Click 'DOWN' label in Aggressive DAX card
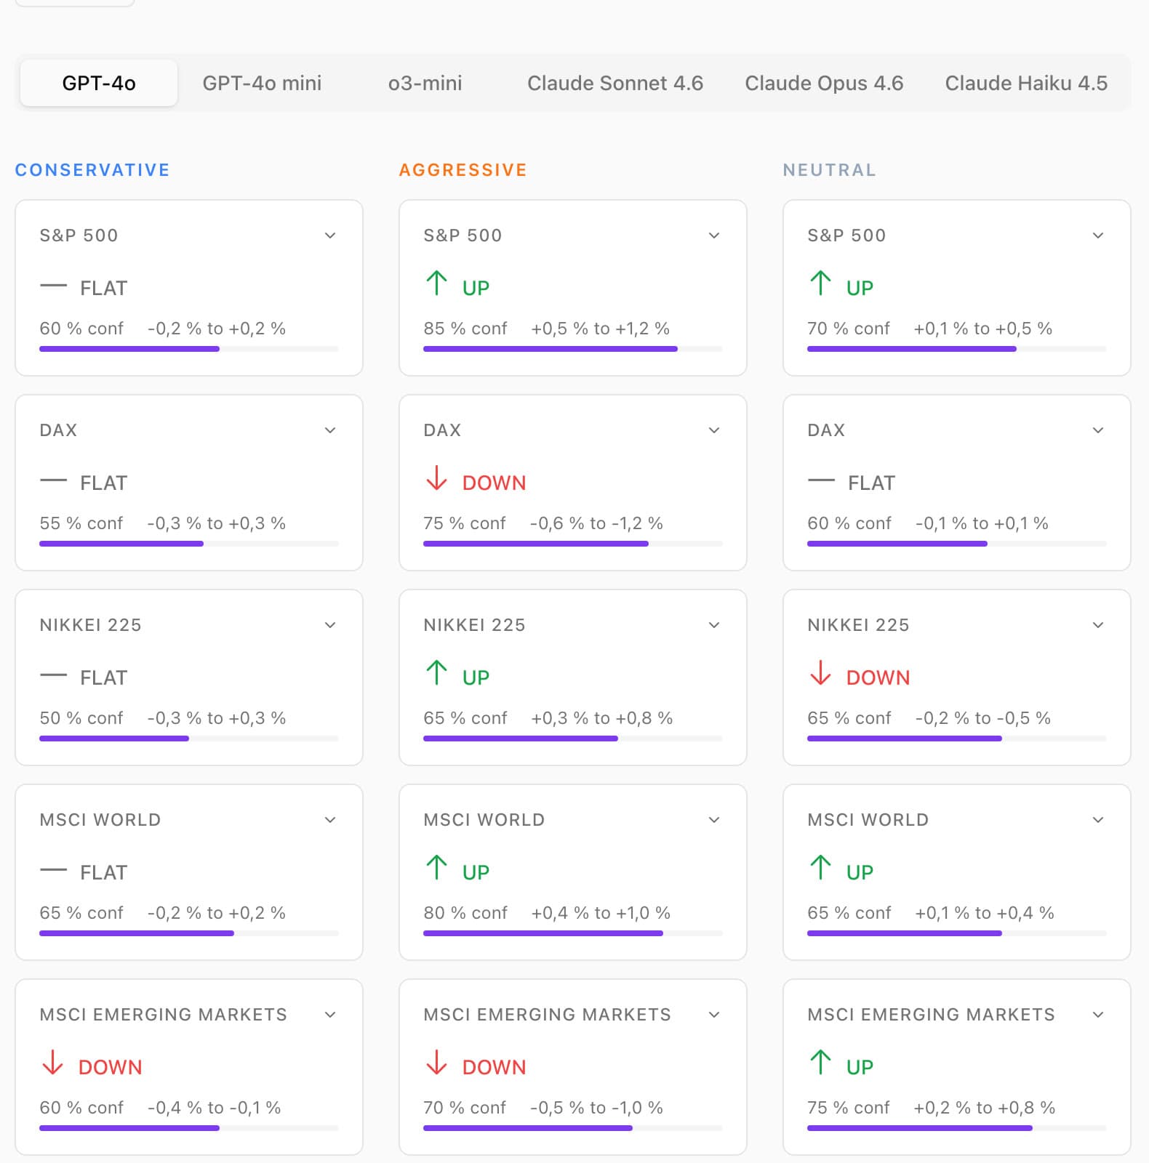 [x=495, y=483]
